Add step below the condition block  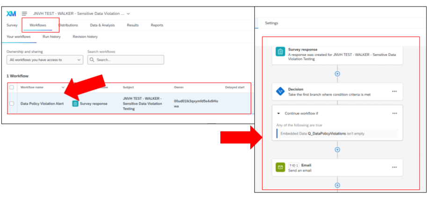tap(337, 150)
